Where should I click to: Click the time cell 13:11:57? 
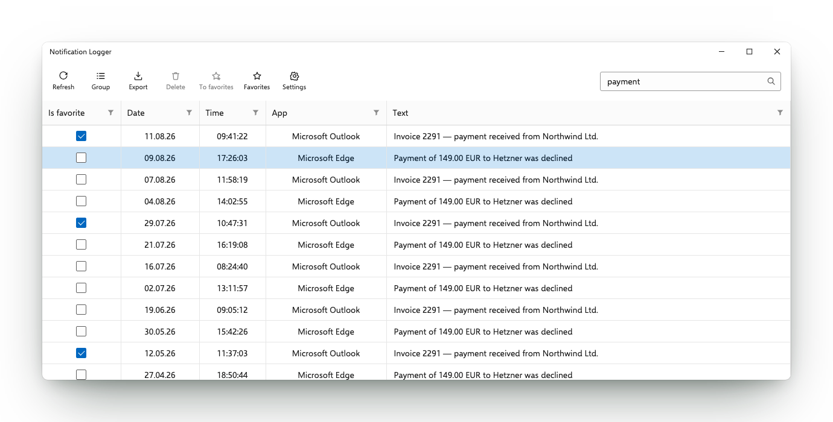(x=232, y=288)
